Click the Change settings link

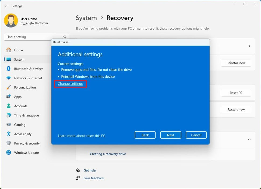click(x=70, y=84)
